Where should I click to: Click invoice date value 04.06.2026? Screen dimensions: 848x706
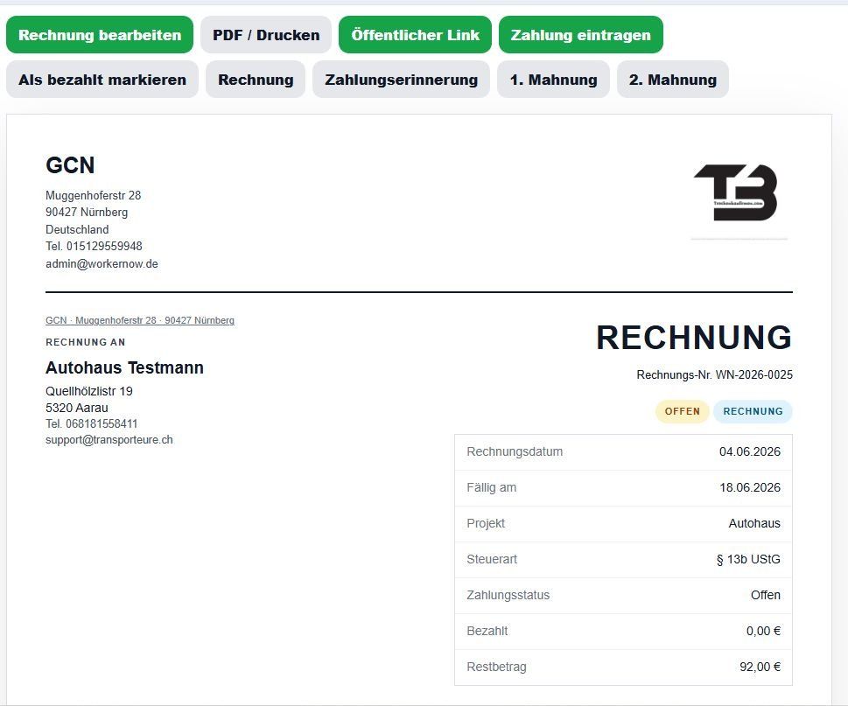[750, 452]
